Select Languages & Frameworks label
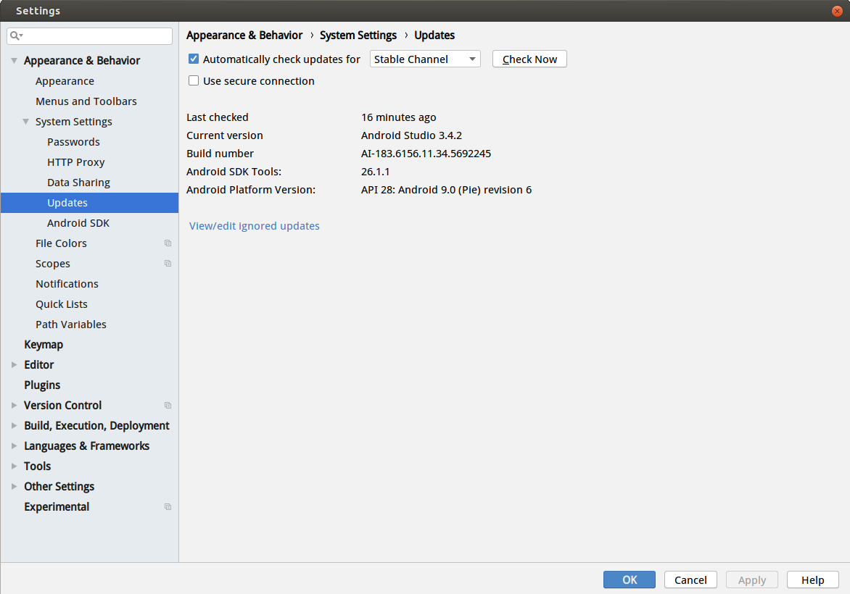 [x=87, y=446]
